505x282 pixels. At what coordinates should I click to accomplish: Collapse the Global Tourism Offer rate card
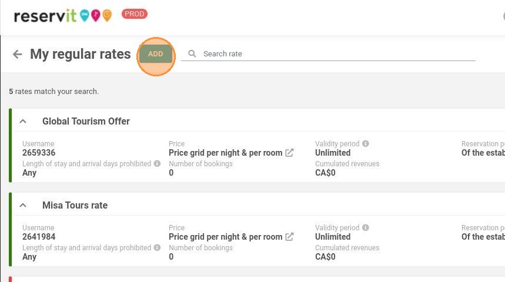click(23, 122)
